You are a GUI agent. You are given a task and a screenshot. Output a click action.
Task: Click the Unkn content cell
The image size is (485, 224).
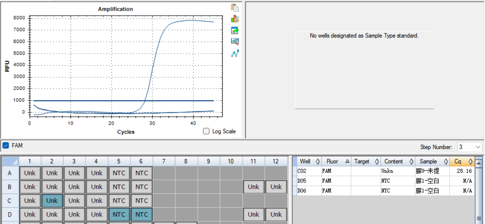pyautogui.click(x=398, y=171)
